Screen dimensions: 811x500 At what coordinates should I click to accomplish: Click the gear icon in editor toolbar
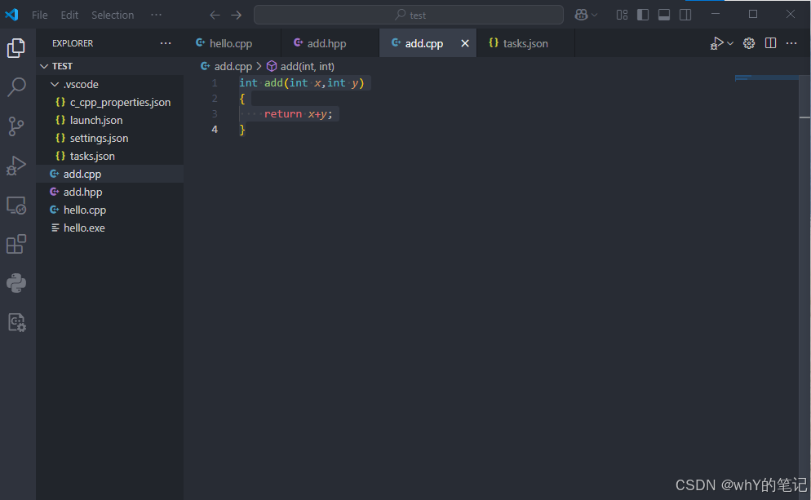click(749, 43)
